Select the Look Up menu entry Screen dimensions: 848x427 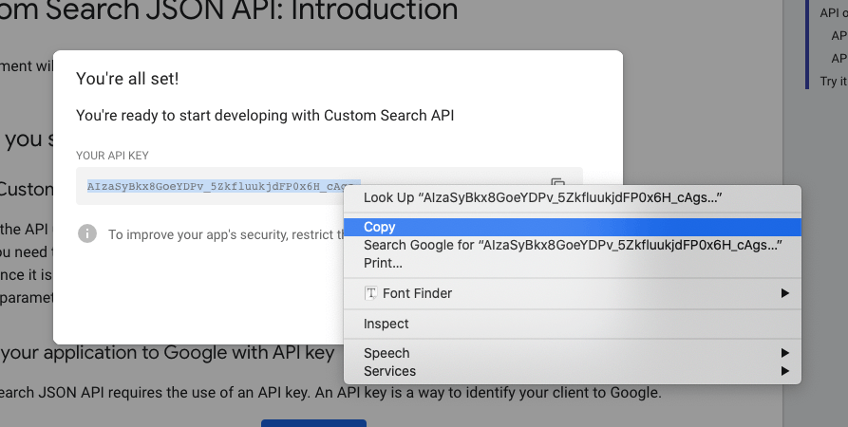coord(573,197)
